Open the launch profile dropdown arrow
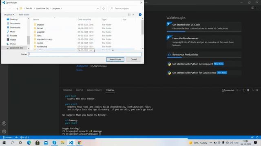261x146 pixels. pyautogui.click(x=240, y=90)
